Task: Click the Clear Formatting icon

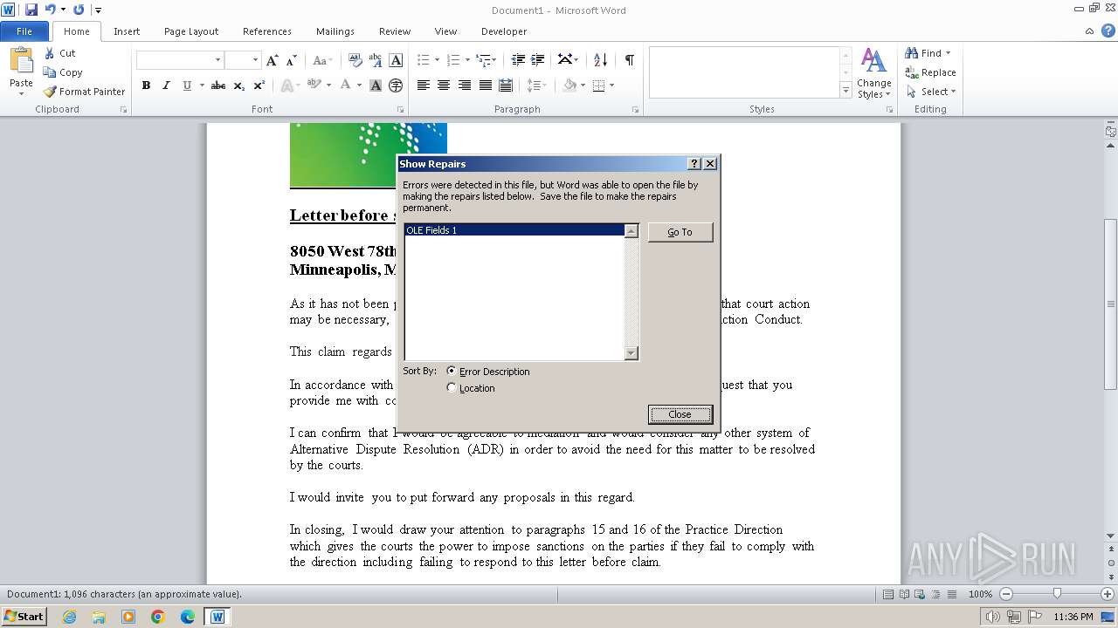Action: [355, 60]
